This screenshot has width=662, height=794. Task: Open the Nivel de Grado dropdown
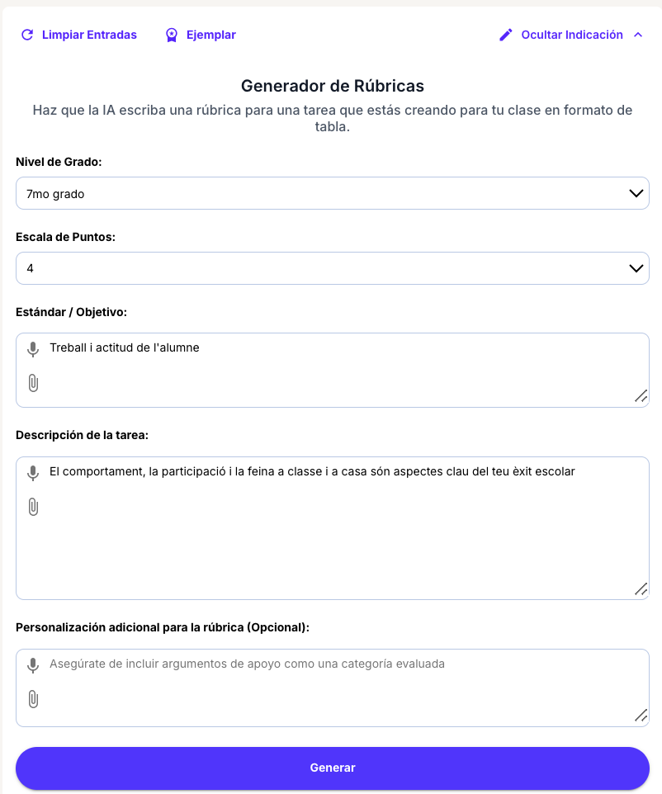coord(332,193)
